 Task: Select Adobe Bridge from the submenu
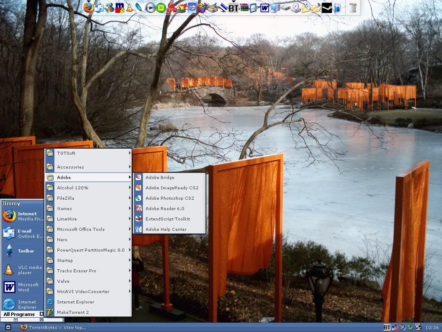coord(160,177)
